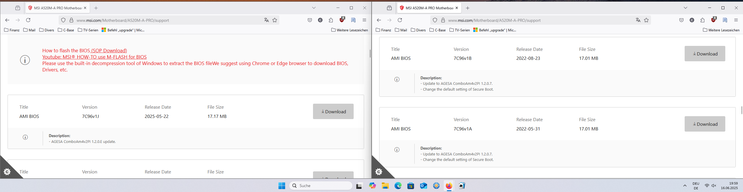The width and height of the screenshot is (743, 192).
Task: List all tabs dropdown in left window
Action: click(314, 8)
